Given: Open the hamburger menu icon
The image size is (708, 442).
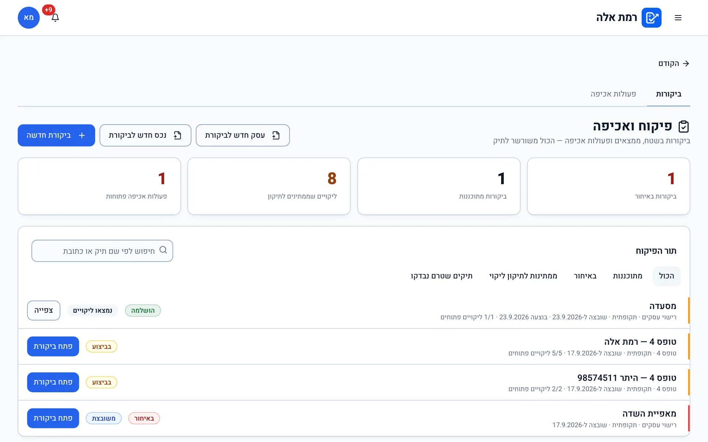Looking at the screenshot, I should tap(678, 18).
